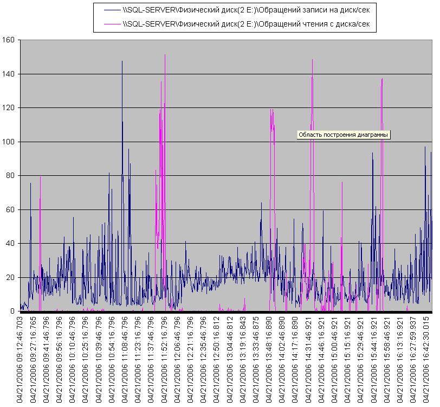Select the magenta read peak near 14:31
Viewport: 440px width, 407px height.
(312, 60)
